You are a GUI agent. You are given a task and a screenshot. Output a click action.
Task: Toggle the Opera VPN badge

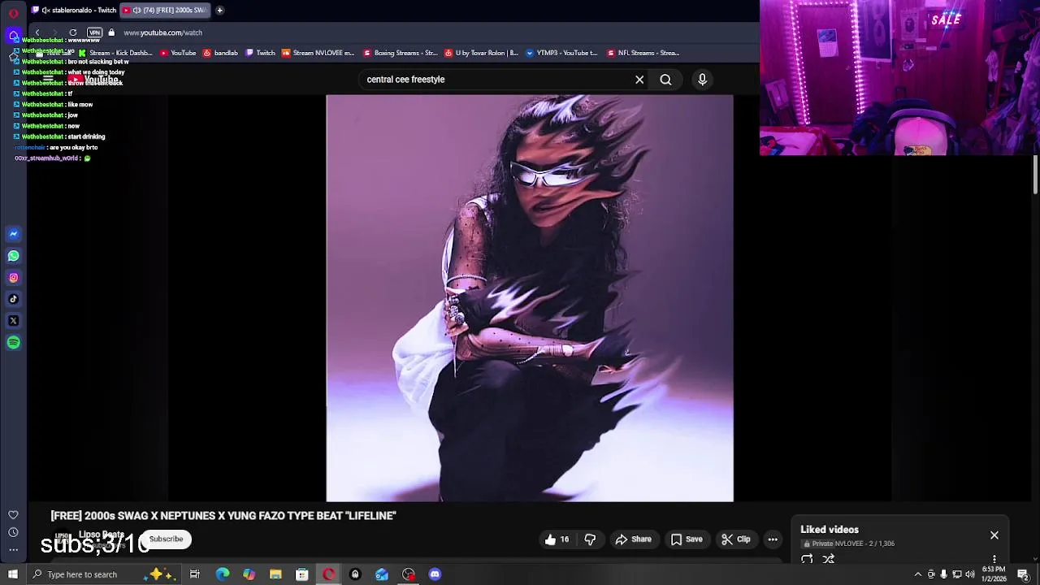94,32
